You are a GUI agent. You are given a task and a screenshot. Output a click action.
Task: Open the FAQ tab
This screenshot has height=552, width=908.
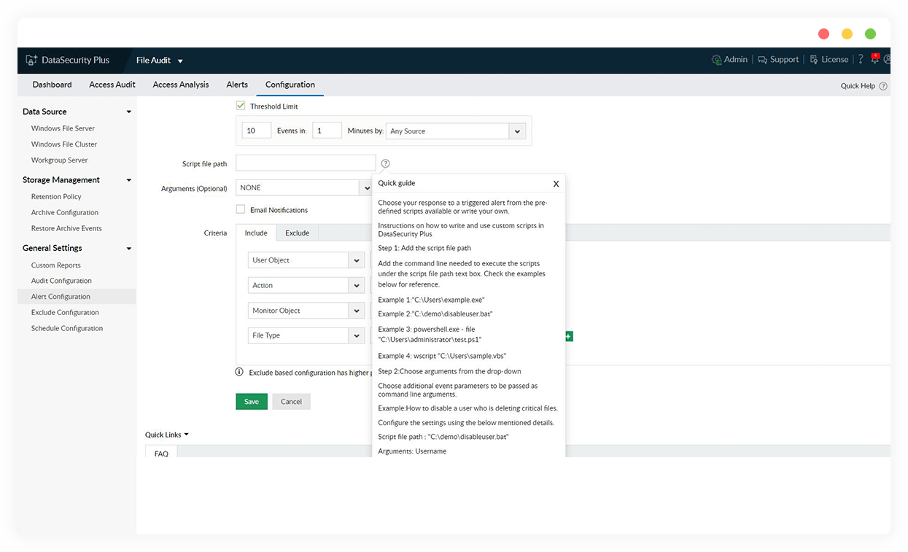coord(161,453)
